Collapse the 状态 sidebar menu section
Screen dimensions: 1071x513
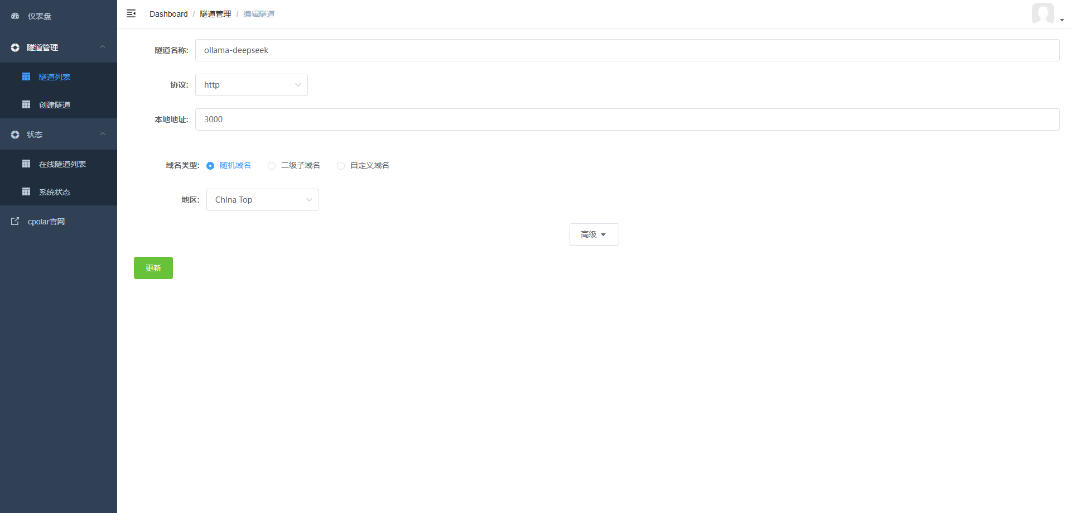[59, 135]
